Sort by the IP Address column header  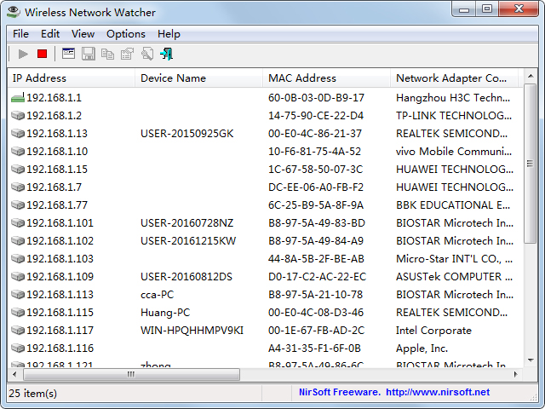pyautogui.click(x=71, y=78)
